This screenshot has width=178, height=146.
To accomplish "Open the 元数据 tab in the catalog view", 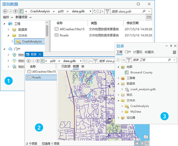I will (66, 66).
